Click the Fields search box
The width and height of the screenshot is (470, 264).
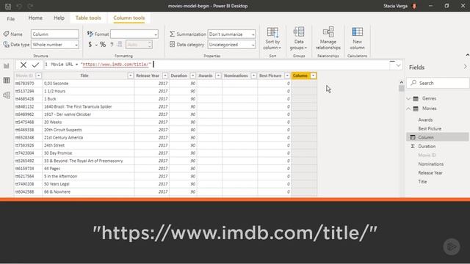438,83
